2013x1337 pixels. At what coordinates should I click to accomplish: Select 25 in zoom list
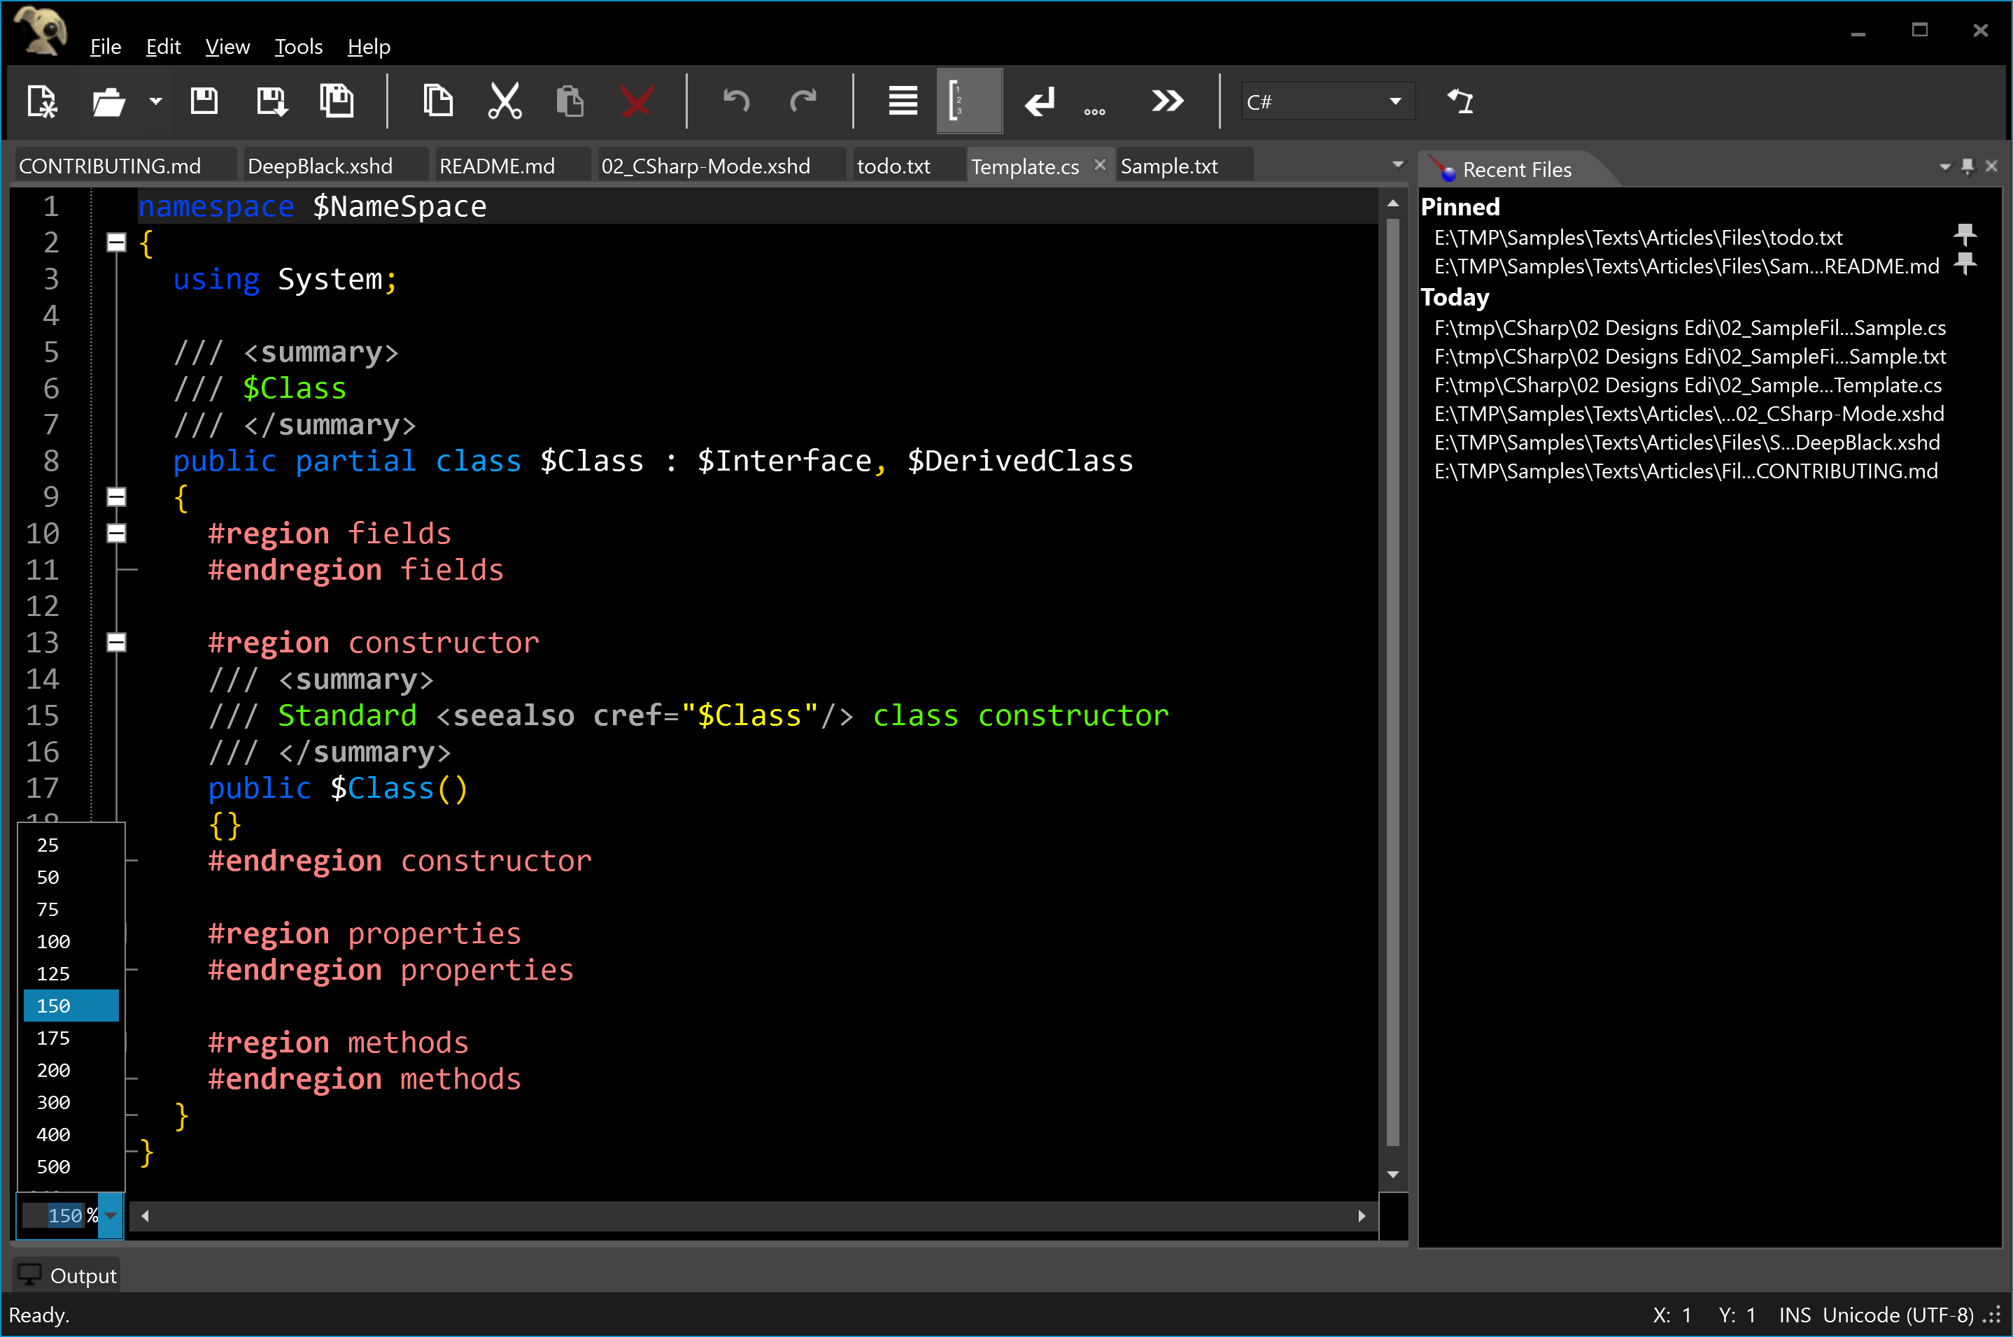[x=71, y=845]
